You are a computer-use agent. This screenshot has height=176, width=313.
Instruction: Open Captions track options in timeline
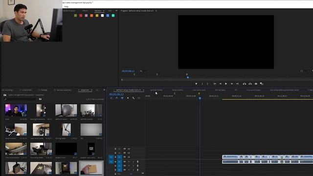coord(139,98)
